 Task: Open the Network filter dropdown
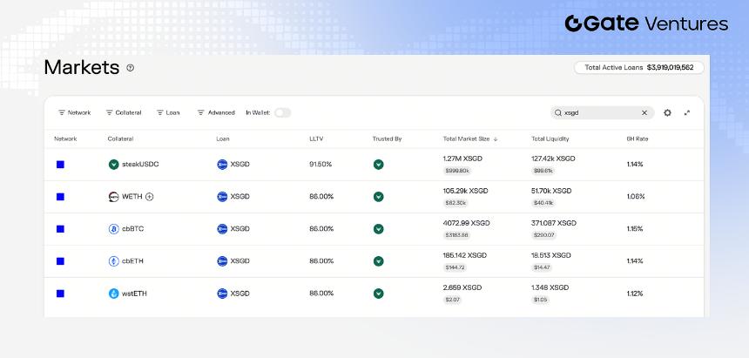point(75,113)
